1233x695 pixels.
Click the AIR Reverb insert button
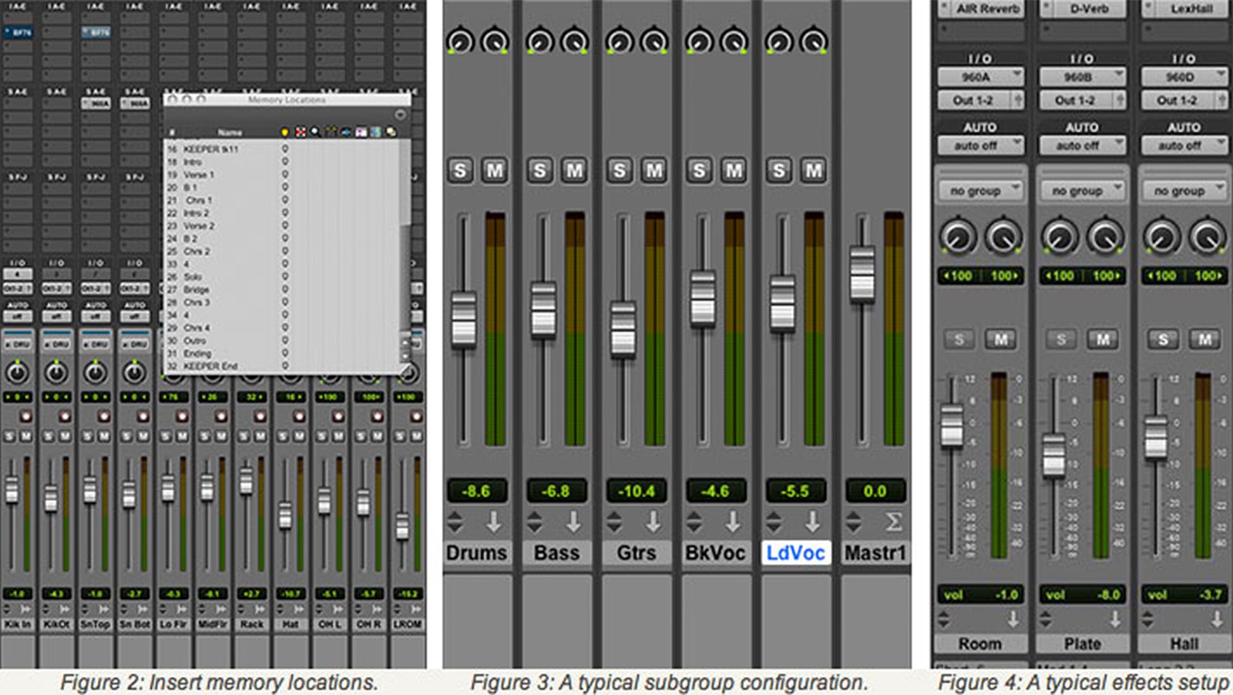click(x=980, y=9)
